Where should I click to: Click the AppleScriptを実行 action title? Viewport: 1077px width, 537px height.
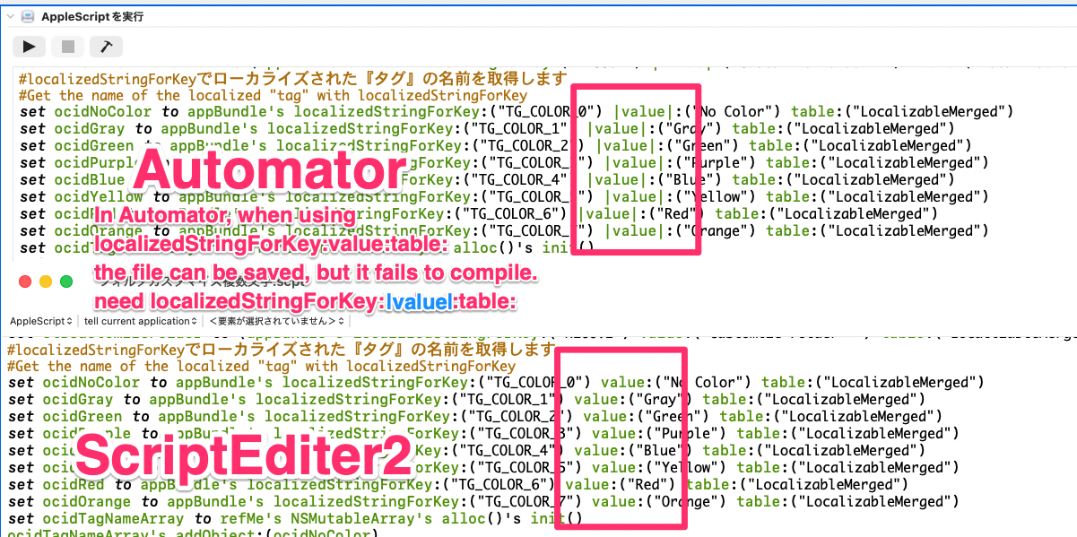pos(91,17)
